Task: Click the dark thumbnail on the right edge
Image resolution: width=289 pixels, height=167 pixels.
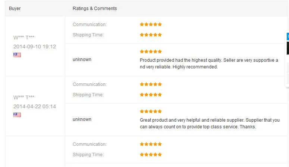Action: click(288, 48)
